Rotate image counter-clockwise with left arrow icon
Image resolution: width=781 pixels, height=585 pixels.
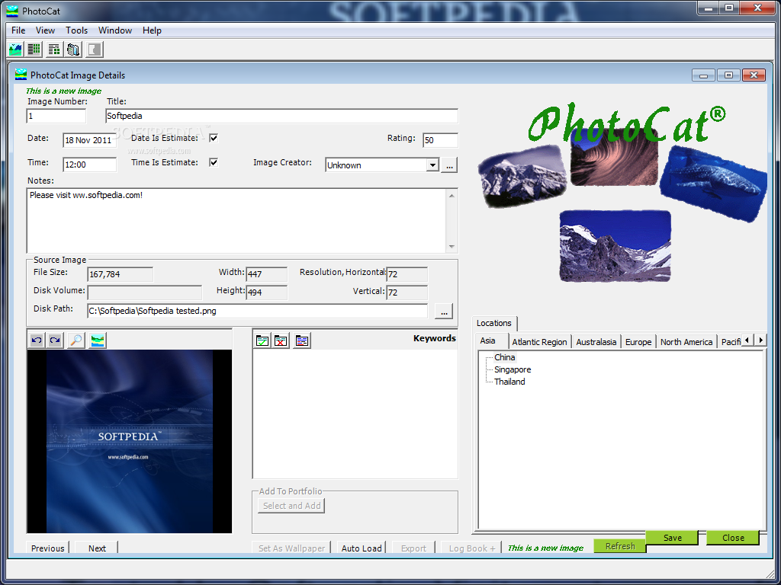(x=37, y=340)
